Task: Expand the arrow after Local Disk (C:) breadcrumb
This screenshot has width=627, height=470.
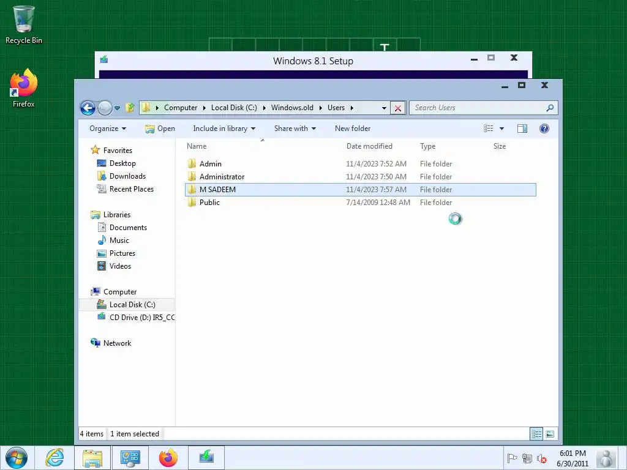Action: [265, 108]
